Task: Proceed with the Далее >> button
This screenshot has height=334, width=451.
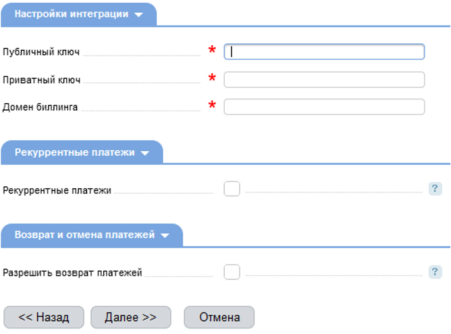Action: pos(130,317)
